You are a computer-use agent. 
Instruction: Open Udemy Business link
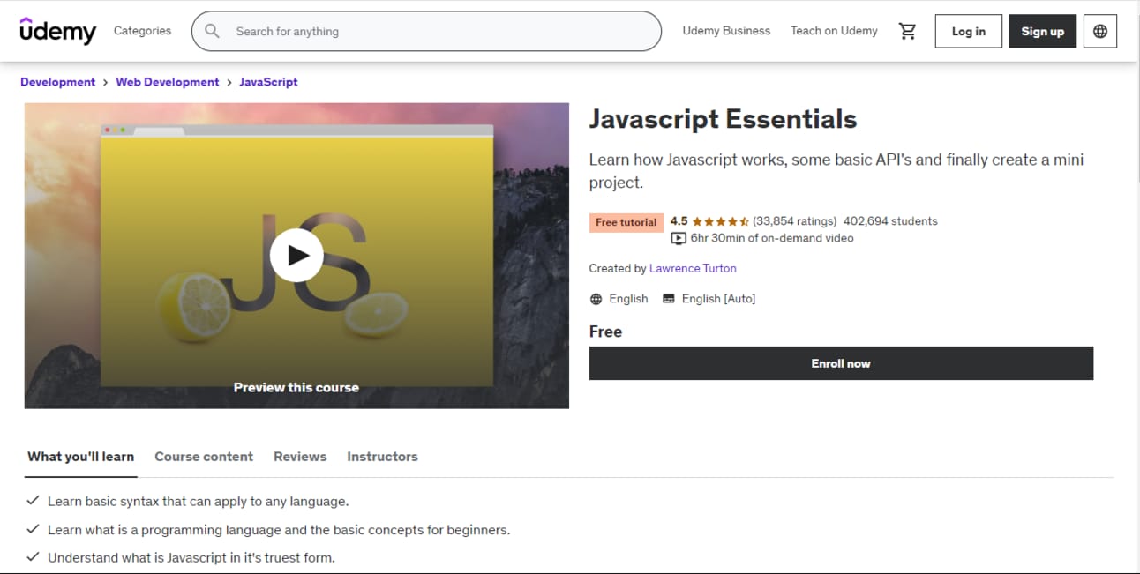(x=726, y=31)
